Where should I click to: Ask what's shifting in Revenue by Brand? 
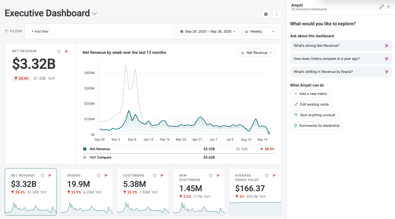coord(341,72)
